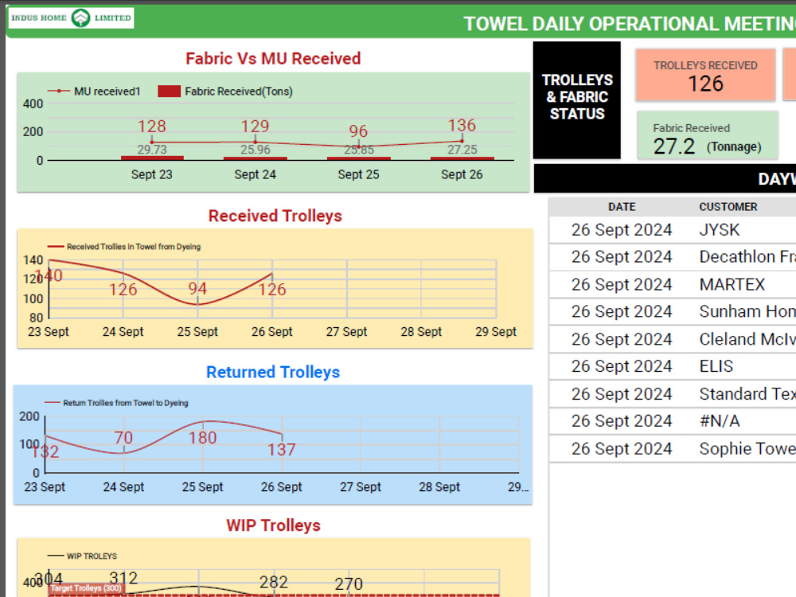Click the Returned Trolleys chart title

click(x=273, y=372)
